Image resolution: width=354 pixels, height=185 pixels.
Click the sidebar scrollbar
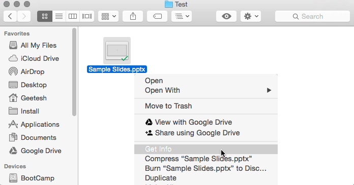74,72
